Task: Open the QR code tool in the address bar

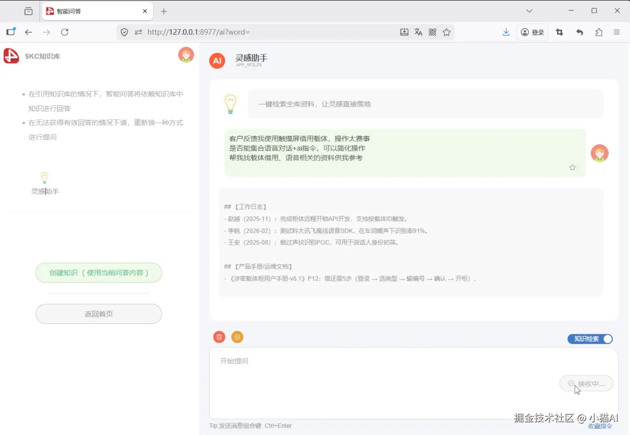Action: [x=432, y=32]
